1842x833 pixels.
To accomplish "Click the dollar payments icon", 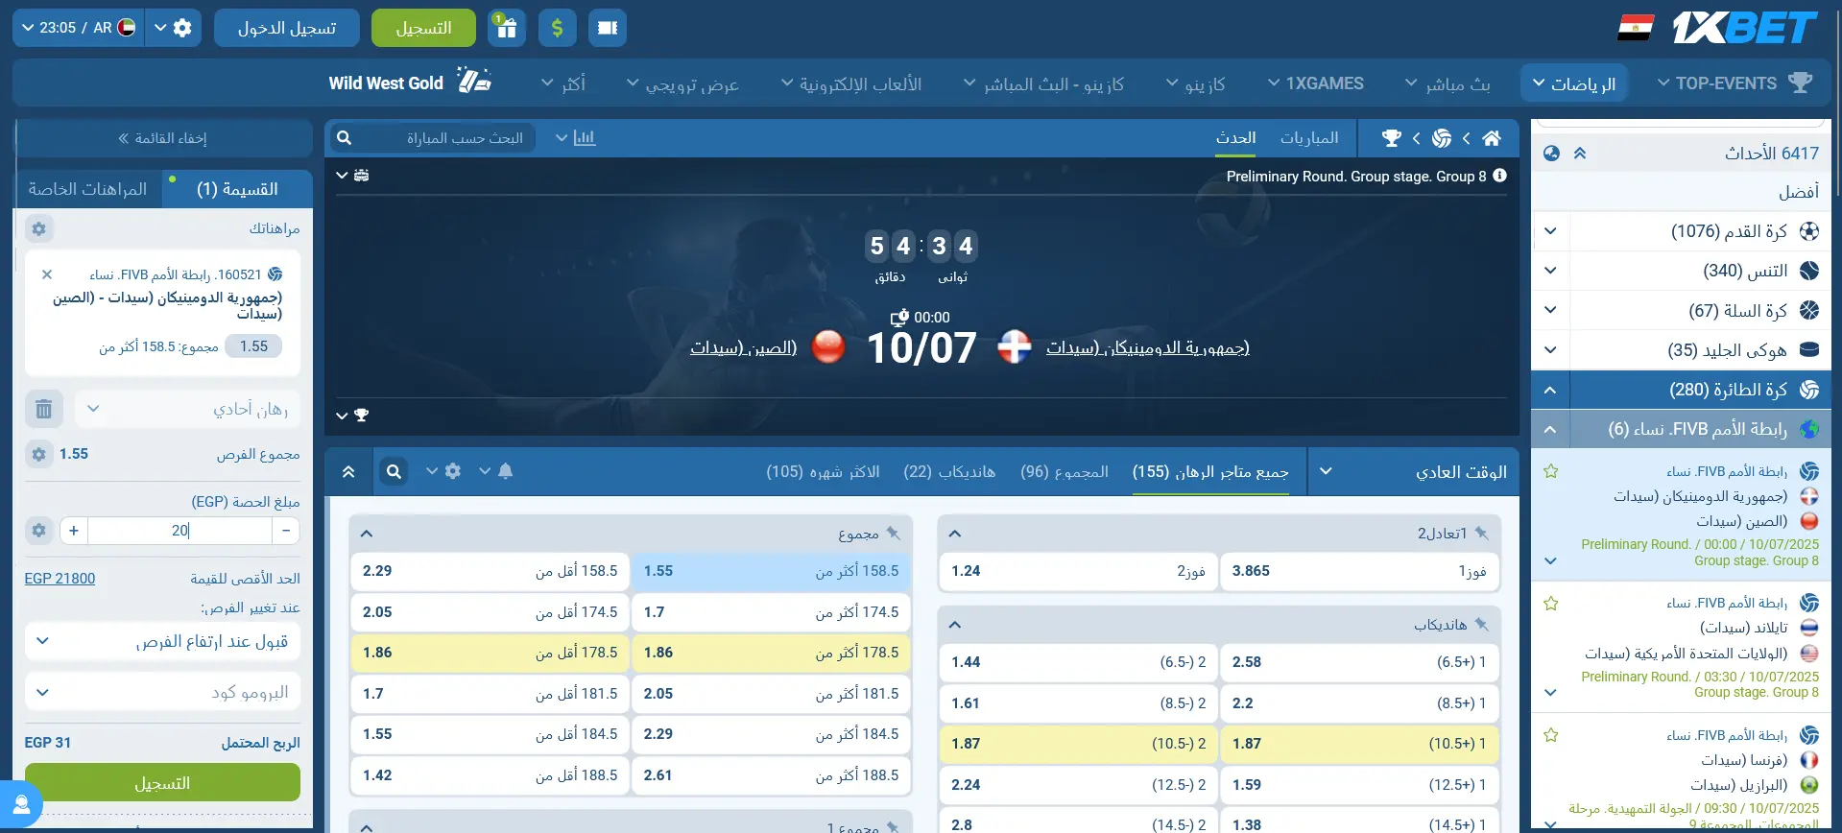I will click(557, 28).
